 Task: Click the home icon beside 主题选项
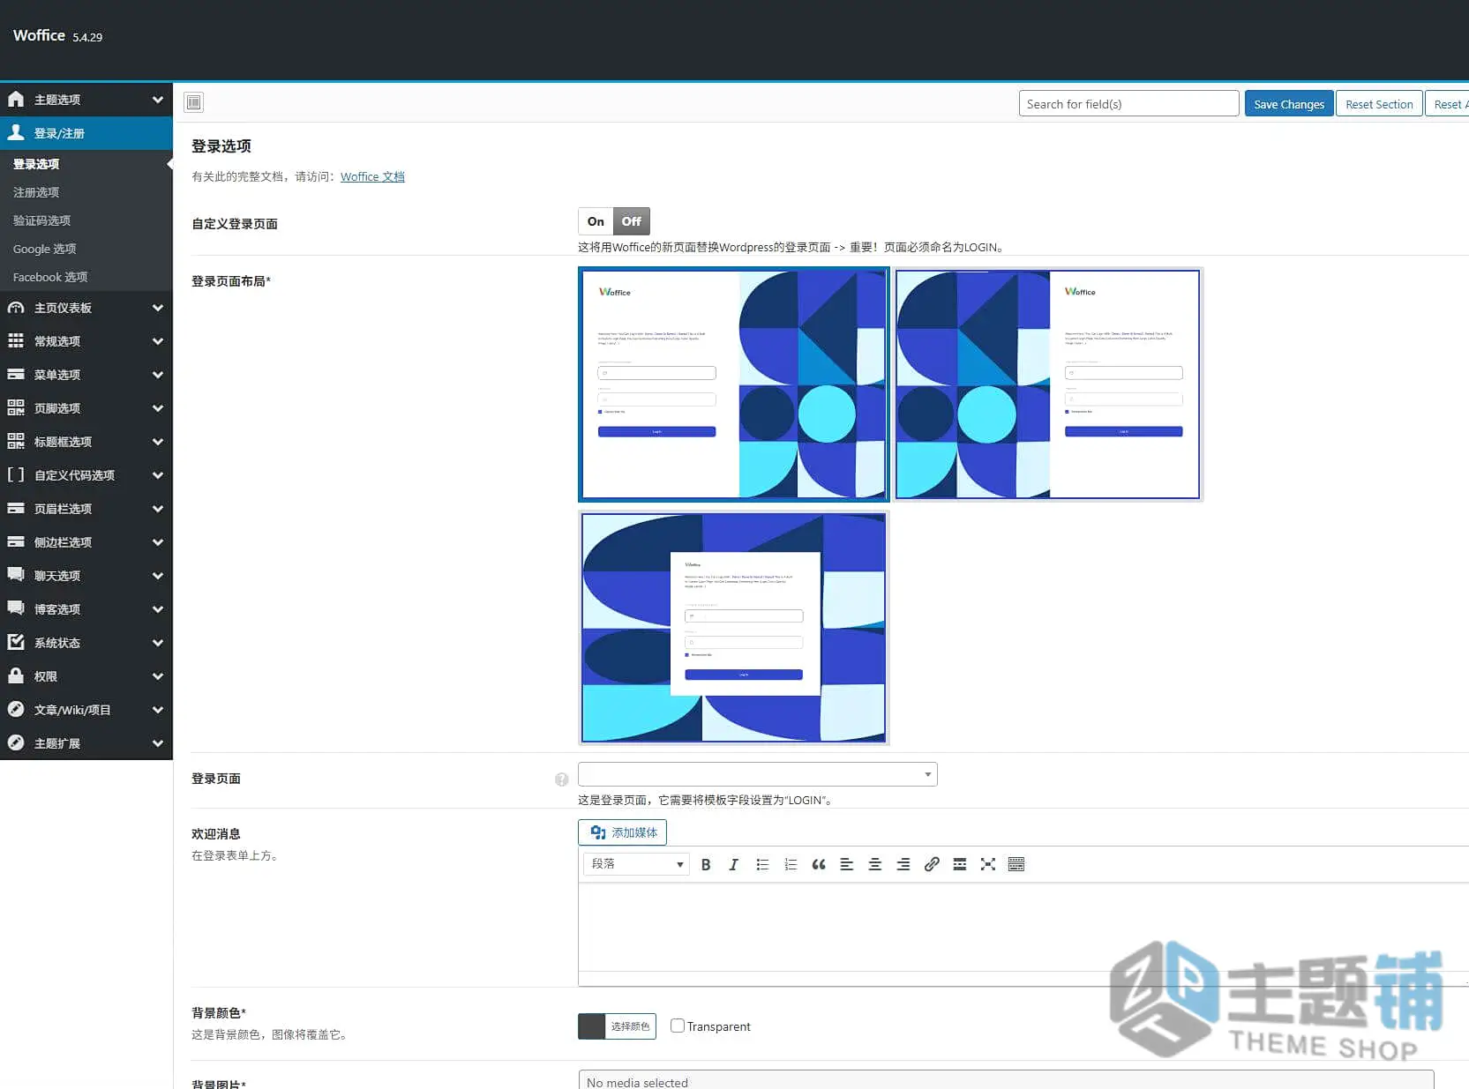[x=16, y=99]
